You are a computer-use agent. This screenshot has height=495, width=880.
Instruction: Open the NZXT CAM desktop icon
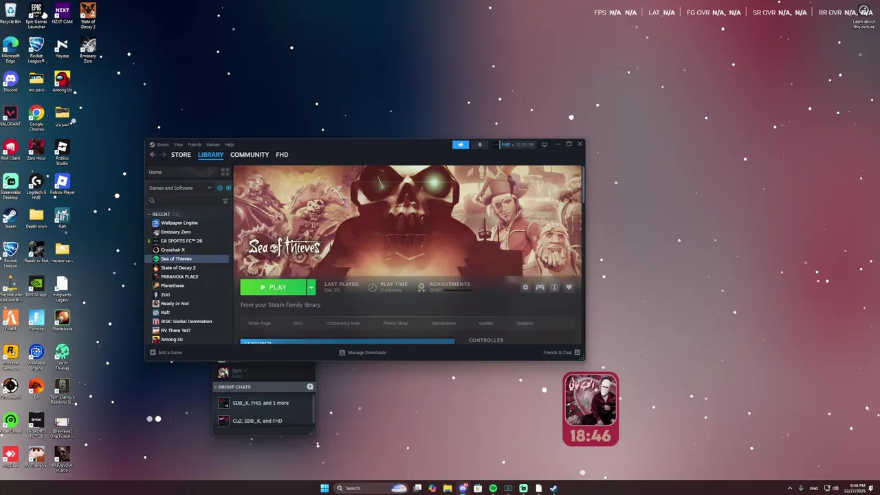pyautogui.click(x=62, y=14)
